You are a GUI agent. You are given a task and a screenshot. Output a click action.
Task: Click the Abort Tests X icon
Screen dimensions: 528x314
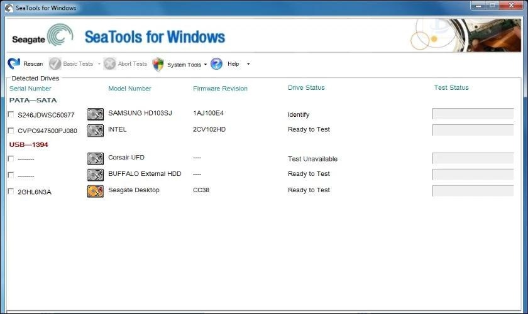tap(109, 63)
